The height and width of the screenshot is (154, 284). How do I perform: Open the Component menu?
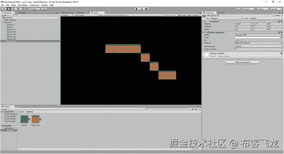[35, 5]
